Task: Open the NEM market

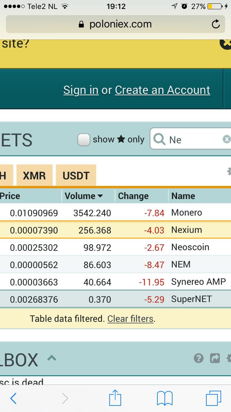Action: (x=115, y=265)
